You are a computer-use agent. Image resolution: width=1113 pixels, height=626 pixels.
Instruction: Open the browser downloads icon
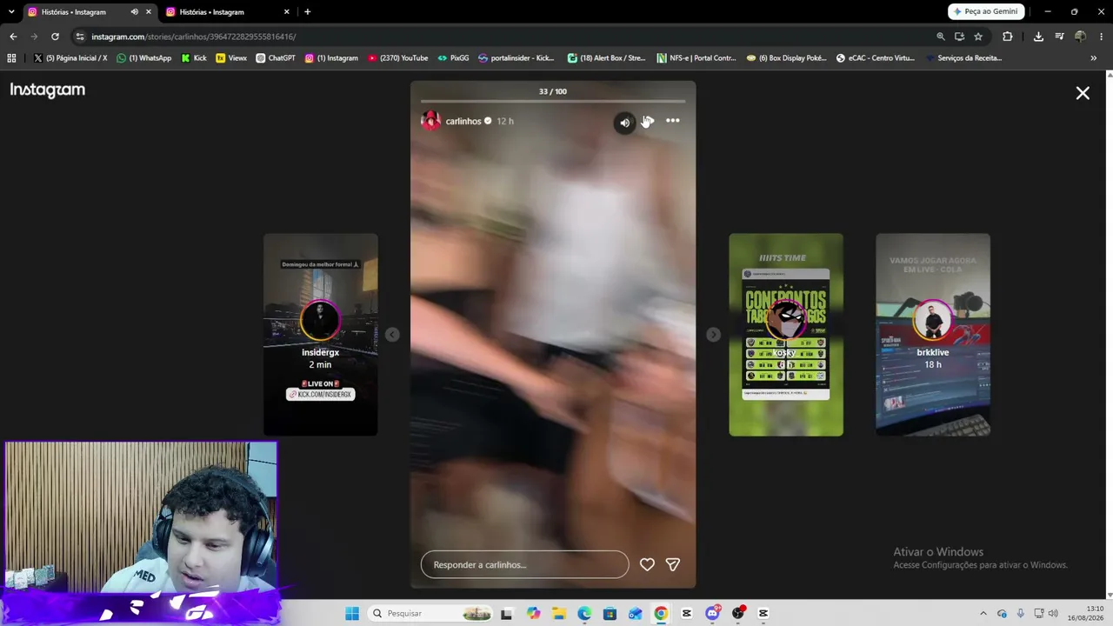click(x=1038, y=37)
